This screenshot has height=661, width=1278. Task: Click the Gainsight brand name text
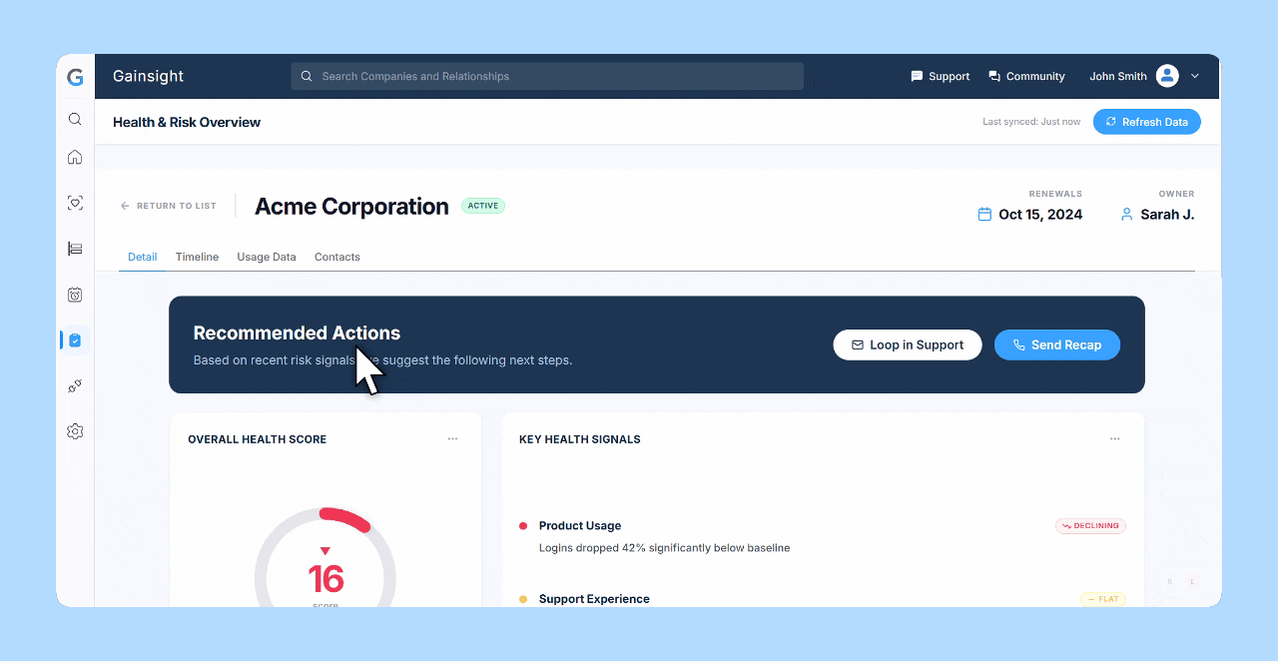148,76
